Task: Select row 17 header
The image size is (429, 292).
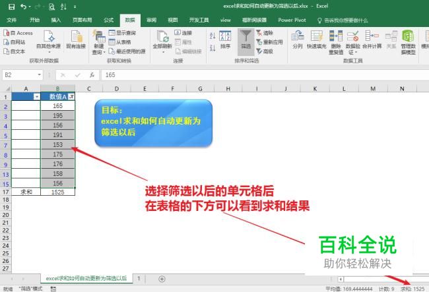Action: coord(6,192)
